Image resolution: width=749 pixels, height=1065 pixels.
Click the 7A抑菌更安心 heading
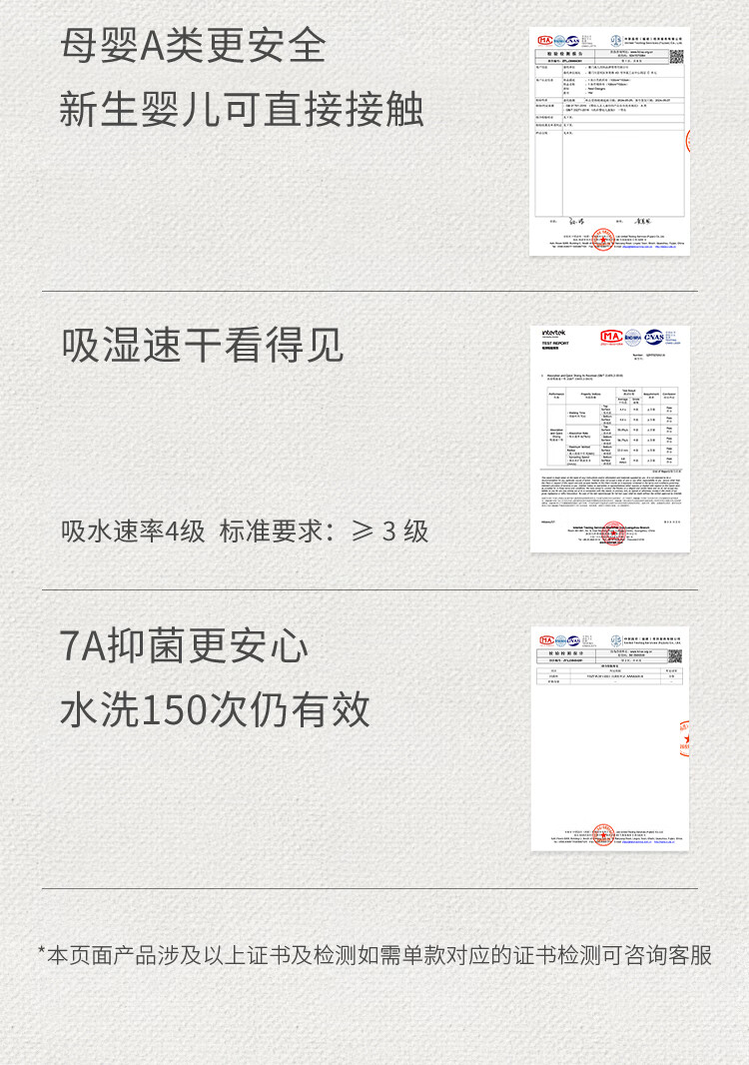coord(185,646)
